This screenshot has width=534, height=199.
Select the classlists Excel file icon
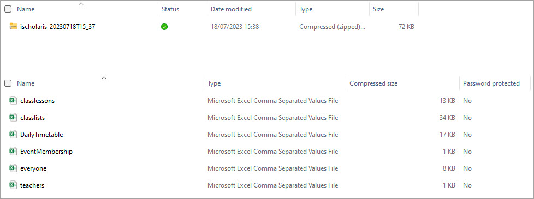coord(13,117)
